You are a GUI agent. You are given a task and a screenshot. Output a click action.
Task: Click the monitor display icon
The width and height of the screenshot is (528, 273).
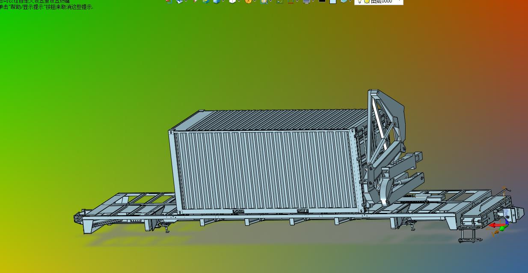tap(306, 1)
